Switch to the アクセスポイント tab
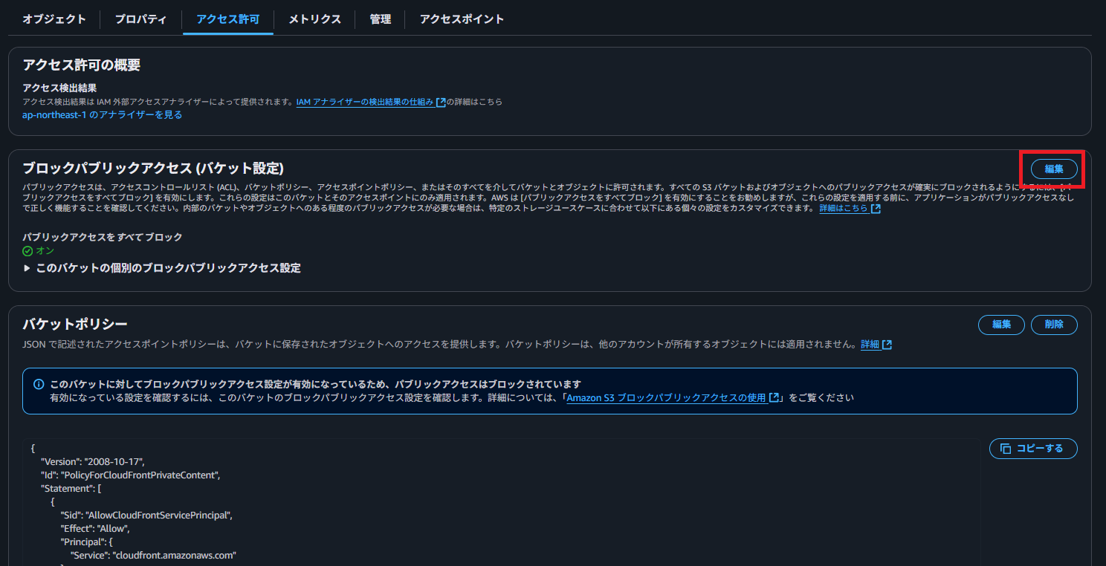 [x=460, y=19]
